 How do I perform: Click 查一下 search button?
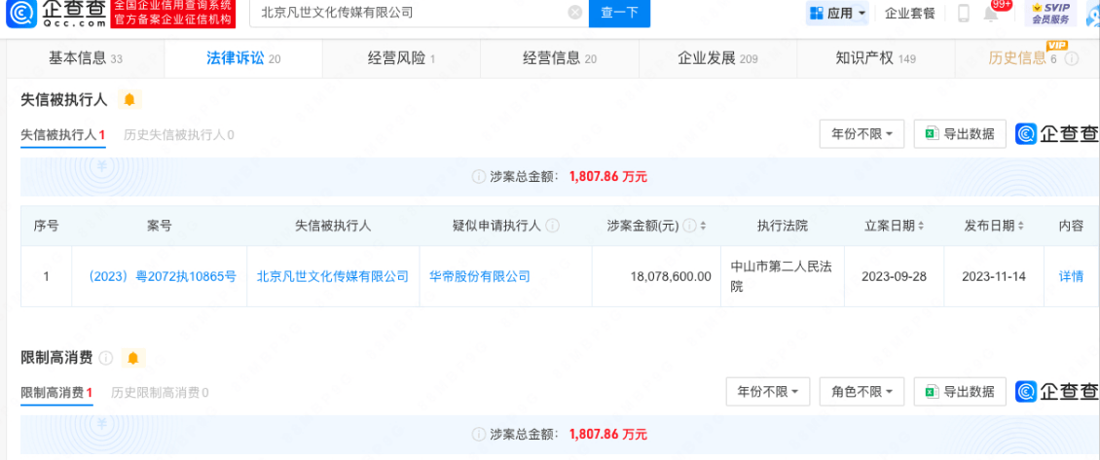tap(619, 13)
